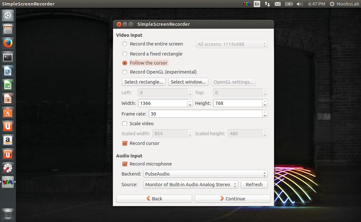Click into the Frame rate field
This screenshot has width=361, height=222.
point(205,114)
